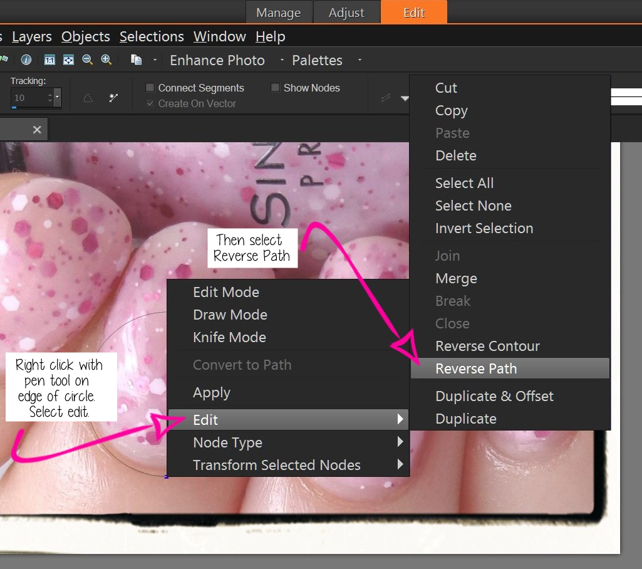Click the Copy document icon on the toolbar
The width and height of the screenshot is (642, 569).
135,60
